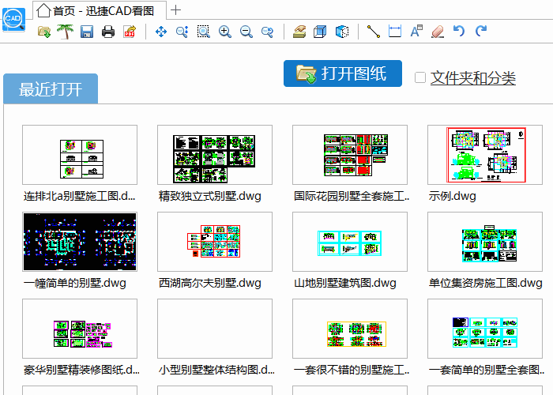Open thumbnail 精致独立式别墅.dwg

[215, 155]
